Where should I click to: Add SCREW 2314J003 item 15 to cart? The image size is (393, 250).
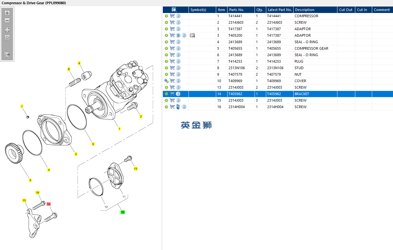pyautogui.click(x=172, y=100)
